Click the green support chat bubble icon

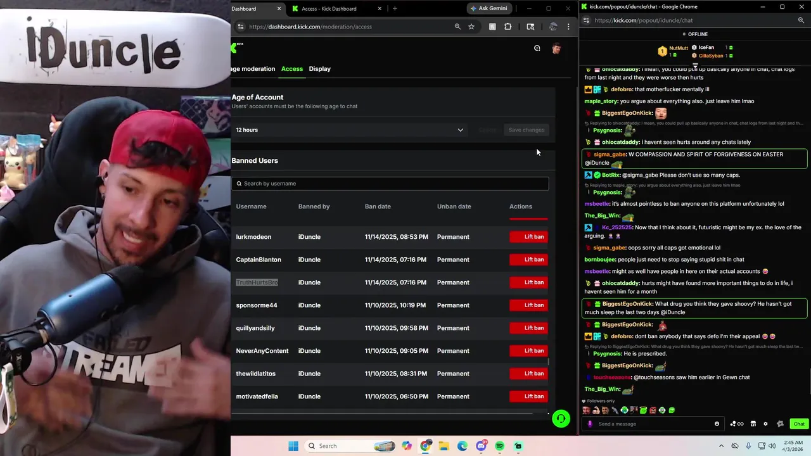(561, 419)
